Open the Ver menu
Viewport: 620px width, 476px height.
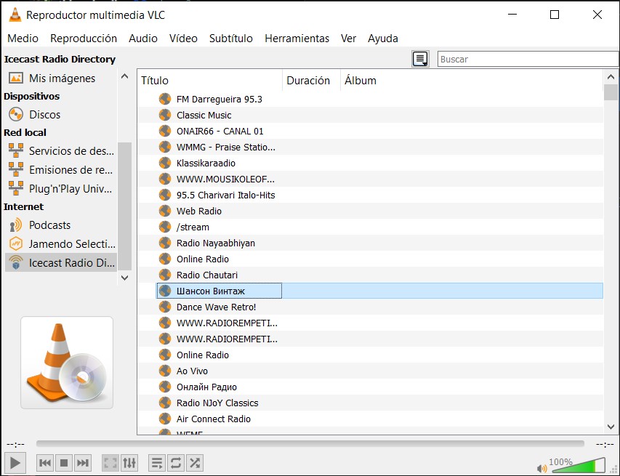pyautogui.click(x=348, y=39)
